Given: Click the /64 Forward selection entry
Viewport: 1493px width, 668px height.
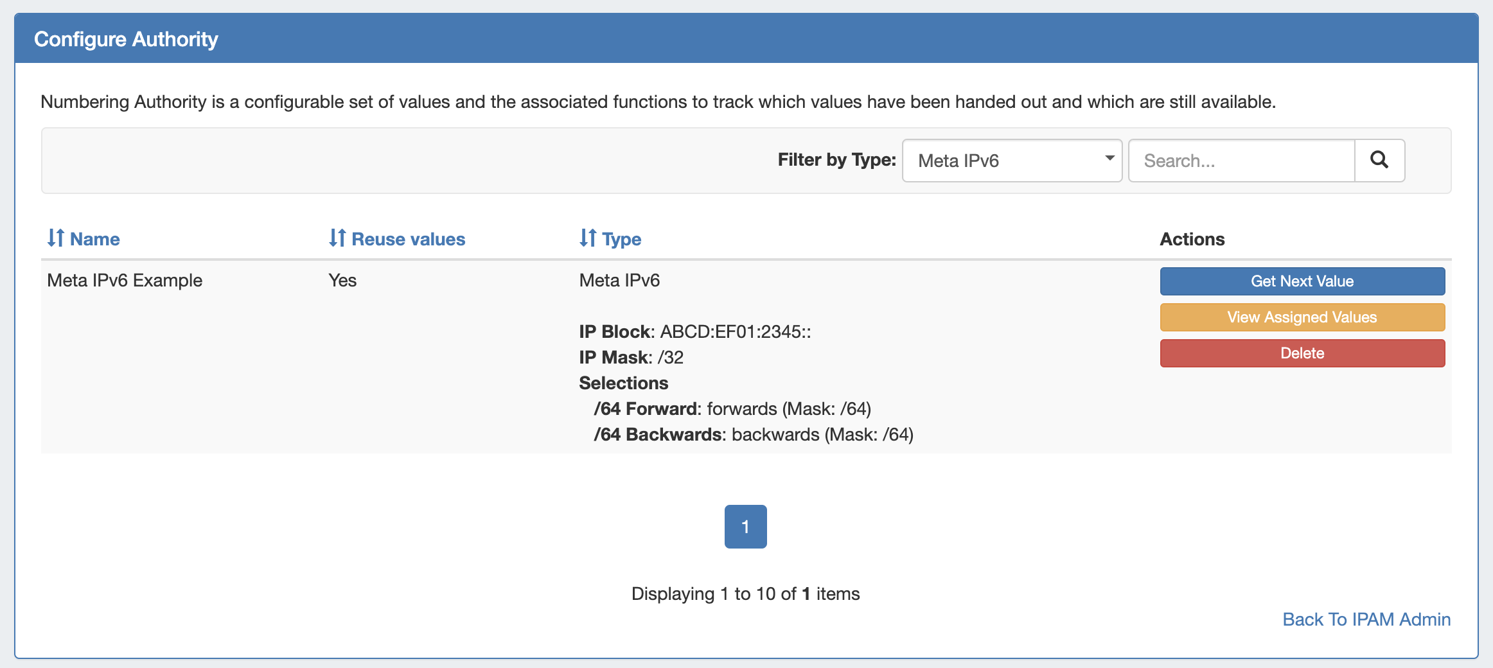Looking at the screenshot, I should (732, 409).
